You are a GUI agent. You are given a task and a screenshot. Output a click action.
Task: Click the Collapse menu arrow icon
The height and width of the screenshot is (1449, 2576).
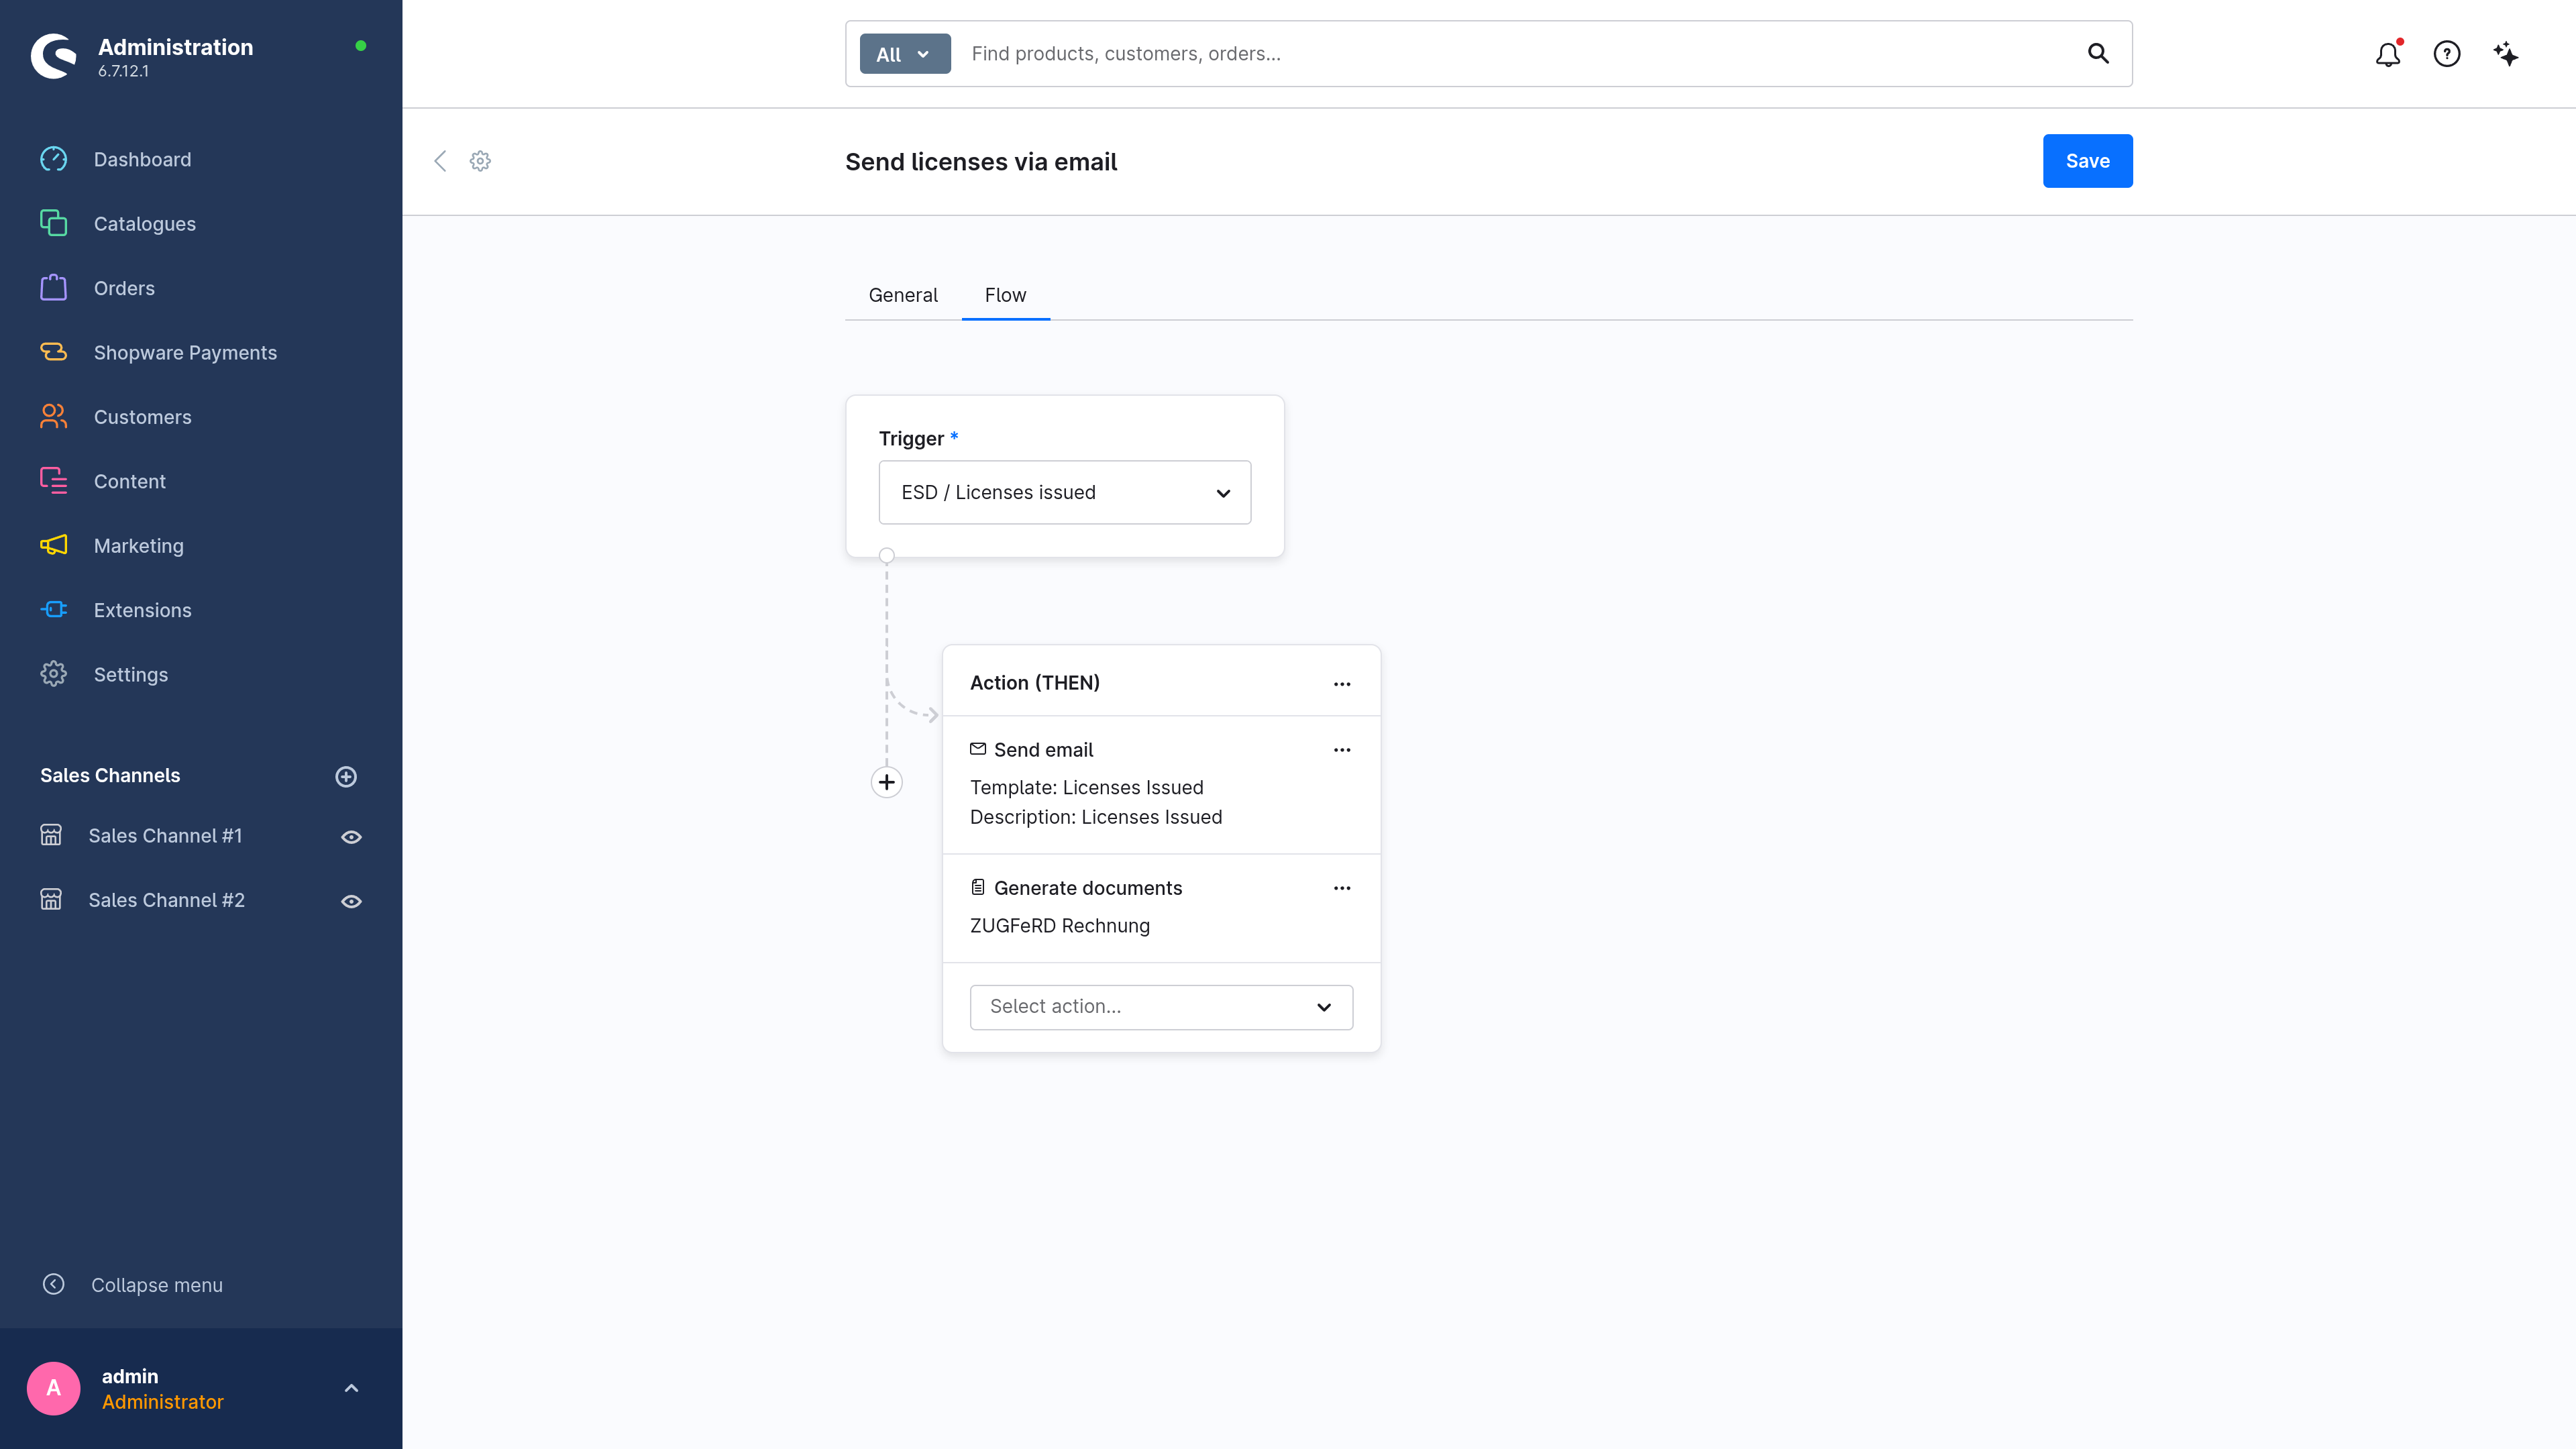[54, 1284]
